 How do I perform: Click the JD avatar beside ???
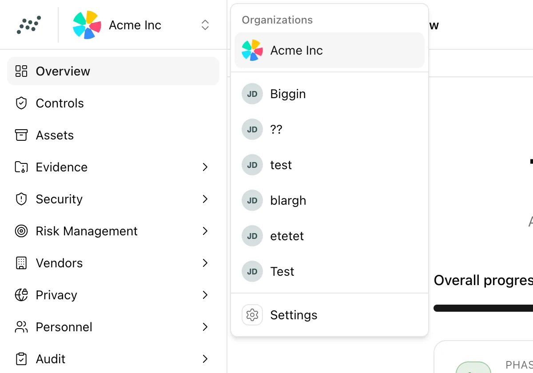coord(252,129)
